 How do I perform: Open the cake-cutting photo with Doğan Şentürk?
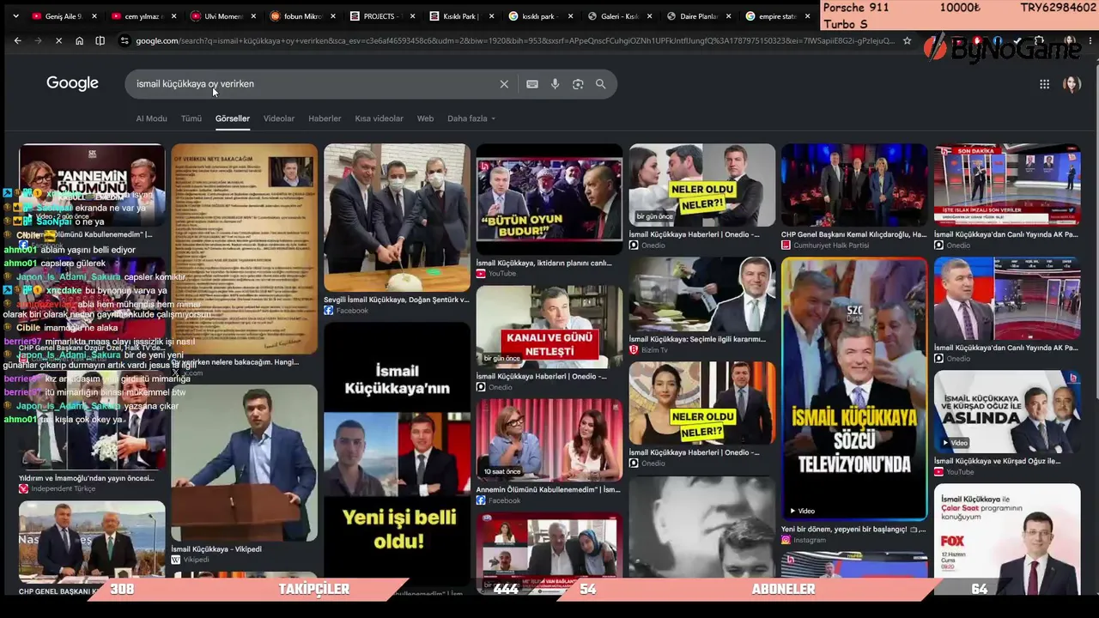pos(397,218)
